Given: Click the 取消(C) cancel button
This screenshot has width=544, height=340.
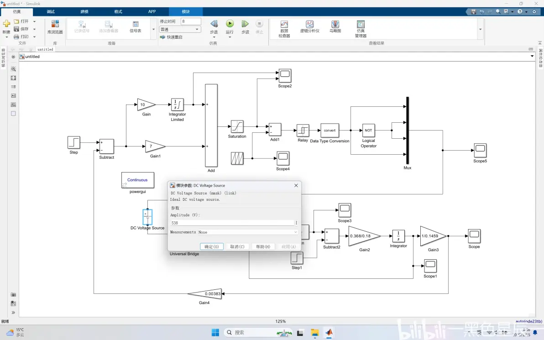Looking at the screenshot, I should coord(237,247).
